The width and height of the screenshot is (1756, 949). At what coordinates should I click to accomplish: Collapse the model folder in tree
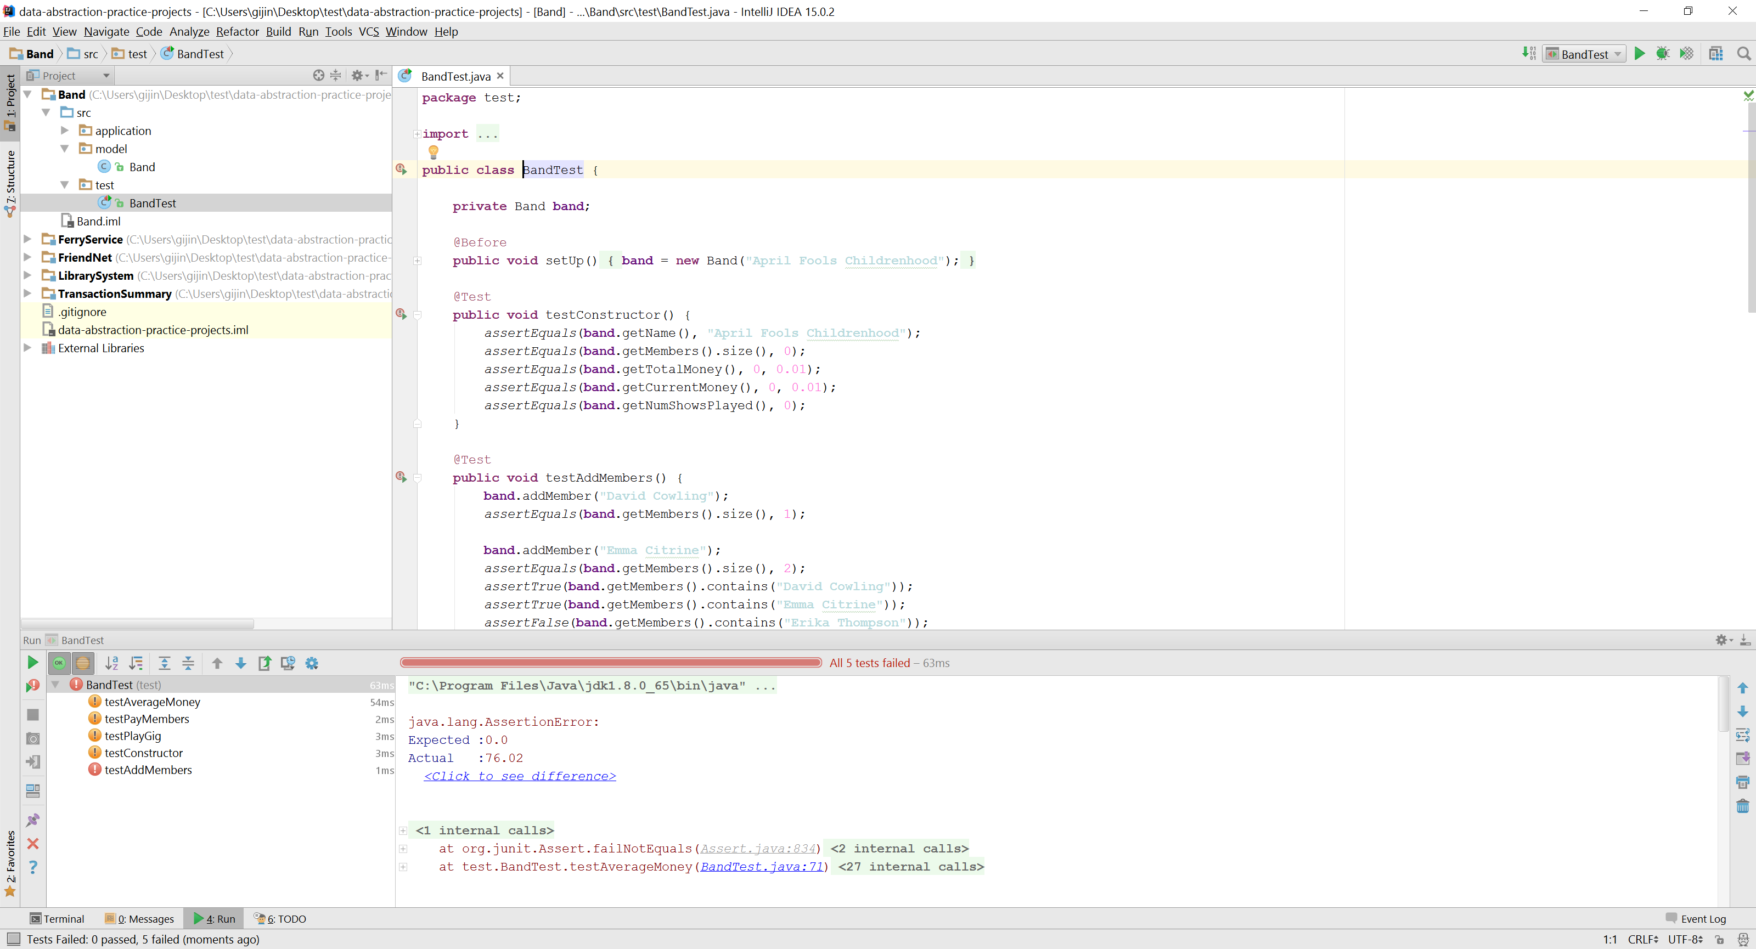[x=65, y=149]
